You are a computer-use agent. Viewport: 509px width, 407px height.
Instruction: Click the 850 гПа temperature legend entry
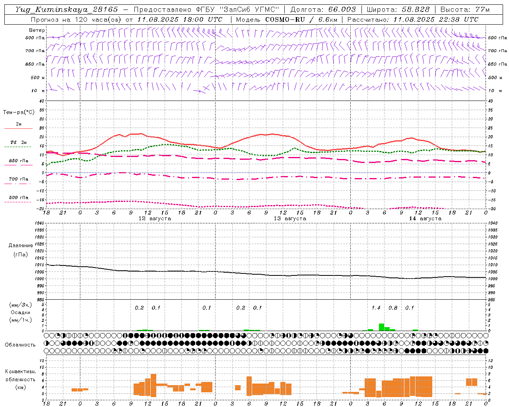point(19,161)
